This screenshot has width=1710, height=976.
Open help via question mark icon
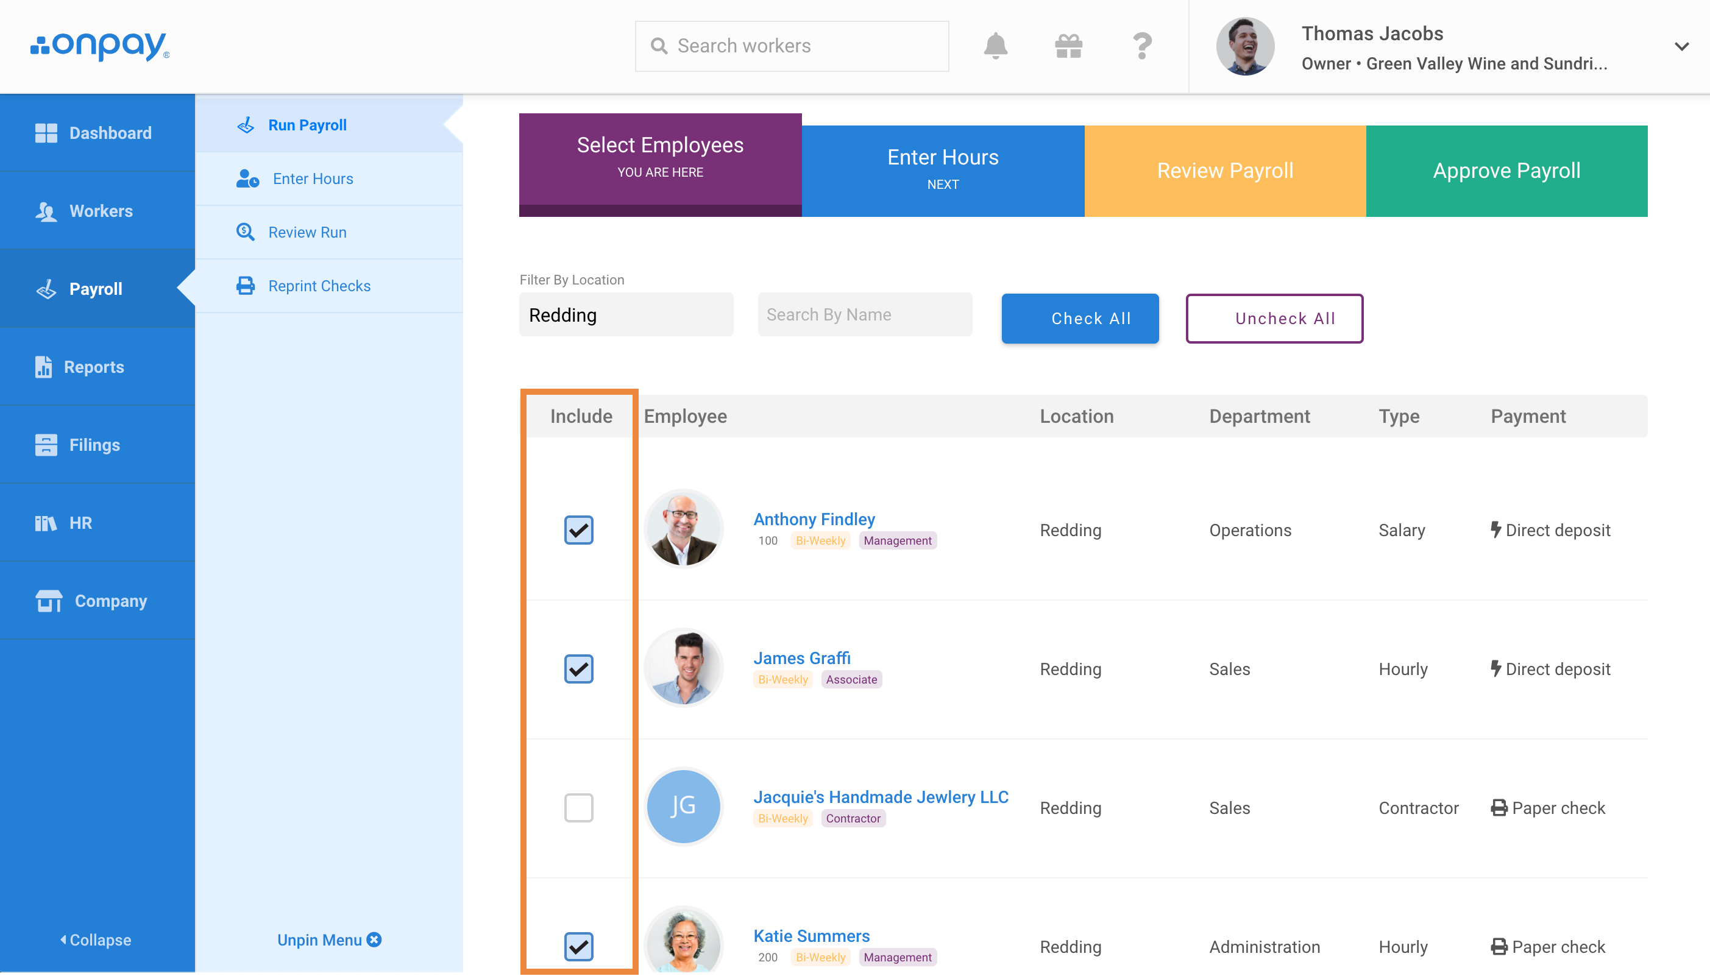pos(1142,46)
